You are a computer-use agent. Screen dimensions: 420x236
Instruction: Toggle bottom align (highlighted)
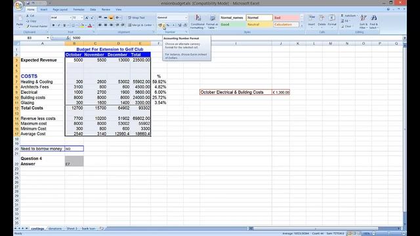[x=111, y=18]
